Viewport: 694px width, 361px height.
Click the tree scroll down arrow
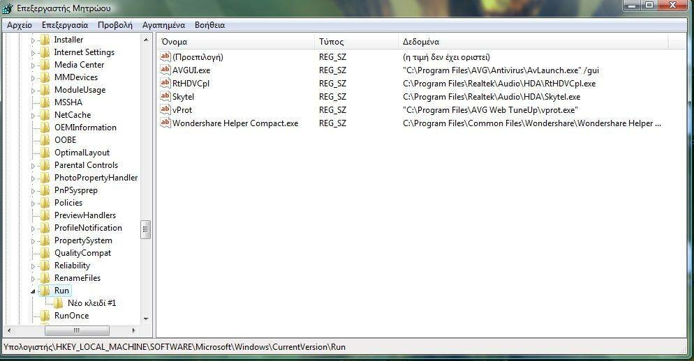[146, 319]
